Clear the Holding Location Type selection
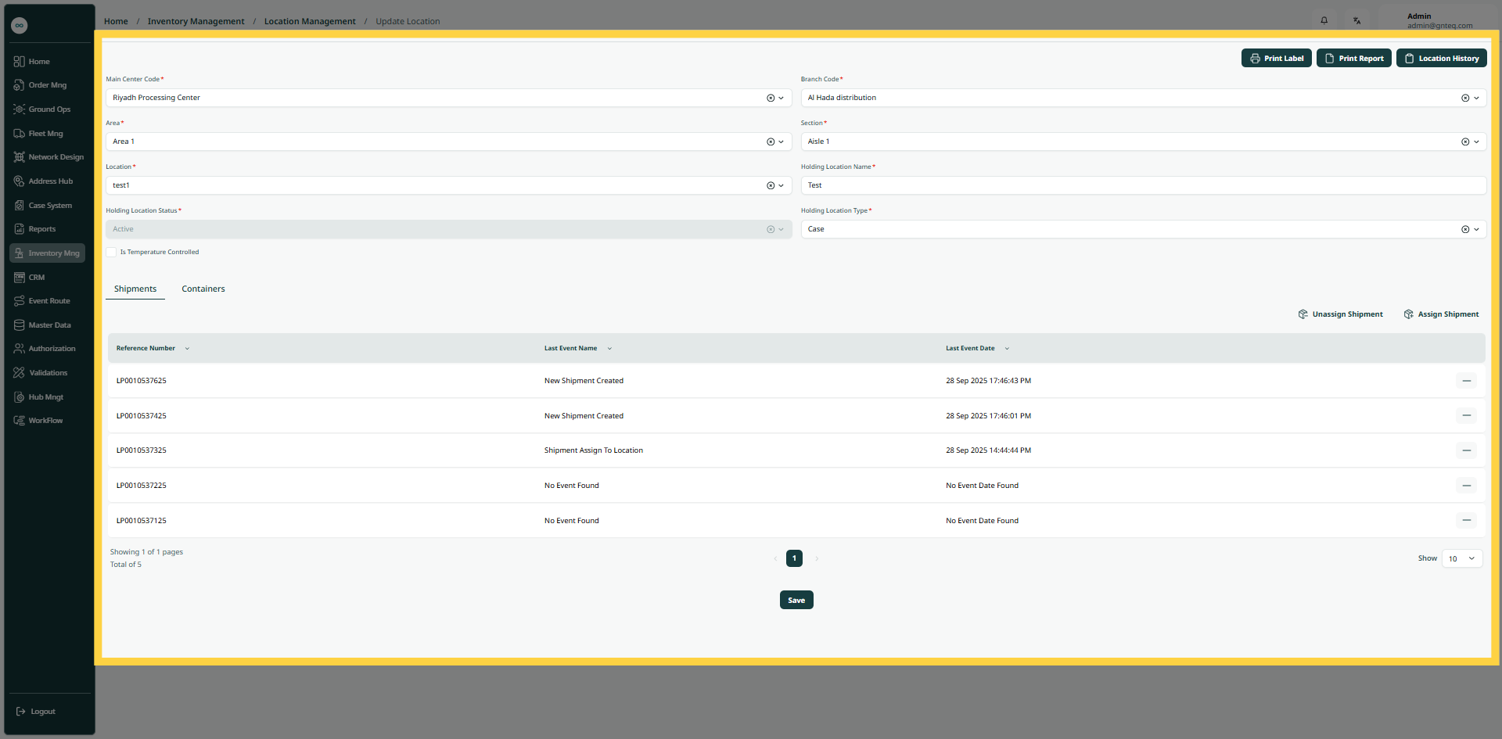1502x739 pixels. [x=1465, y=229]
